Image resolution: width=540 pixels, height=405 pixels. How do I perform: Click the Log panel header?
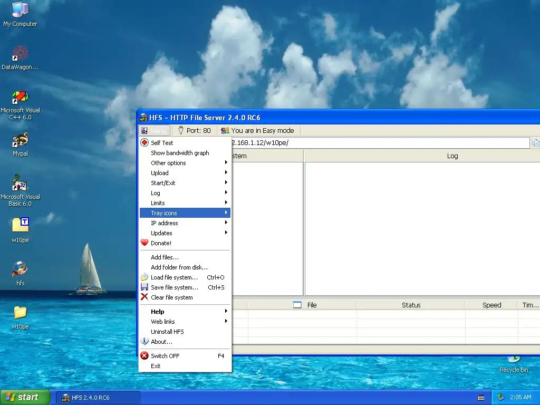click(422, 156)
